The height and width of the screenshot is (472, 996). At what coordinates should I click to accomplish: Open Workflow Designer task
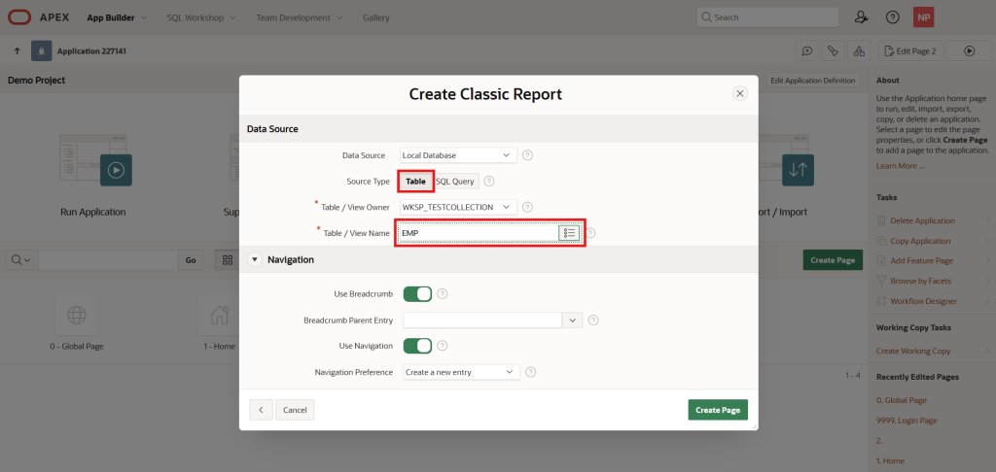pos(924,301)
